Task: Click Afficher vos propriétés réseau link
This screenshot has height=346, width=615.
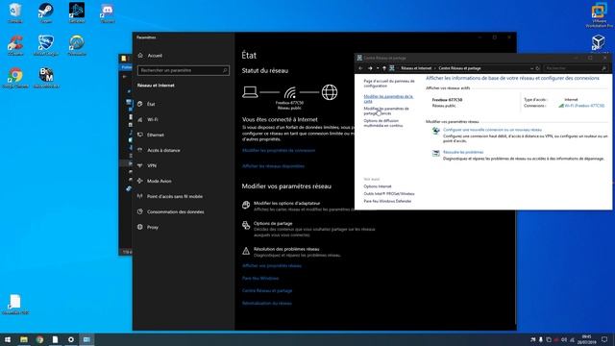Action: [x=272, y=265]
